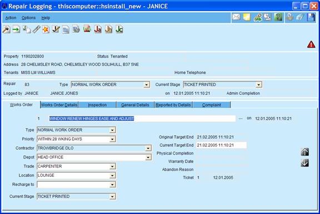
Task: Click the red Ja icon
Action: coord(98,29)
